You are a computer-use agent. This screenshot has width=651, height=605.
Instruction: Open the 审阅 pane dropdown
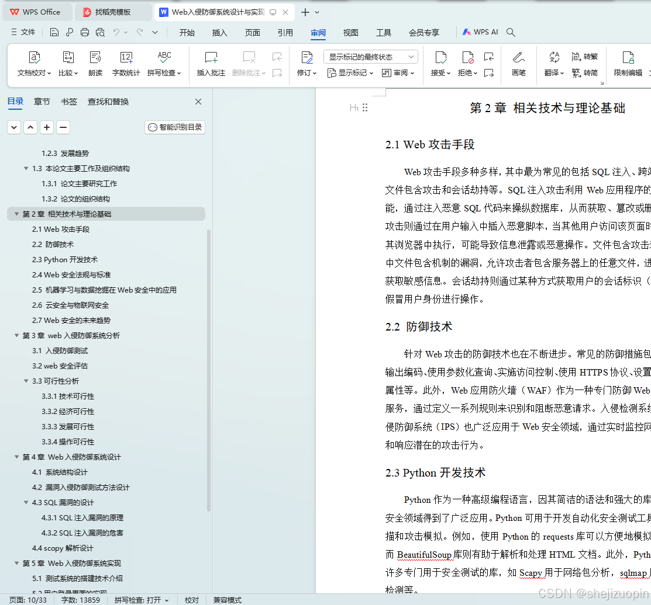[398, 73]
